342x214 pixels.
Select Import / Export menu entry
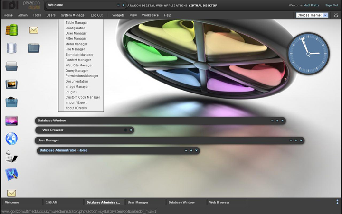pyautogui.click(x=76, y=102)
